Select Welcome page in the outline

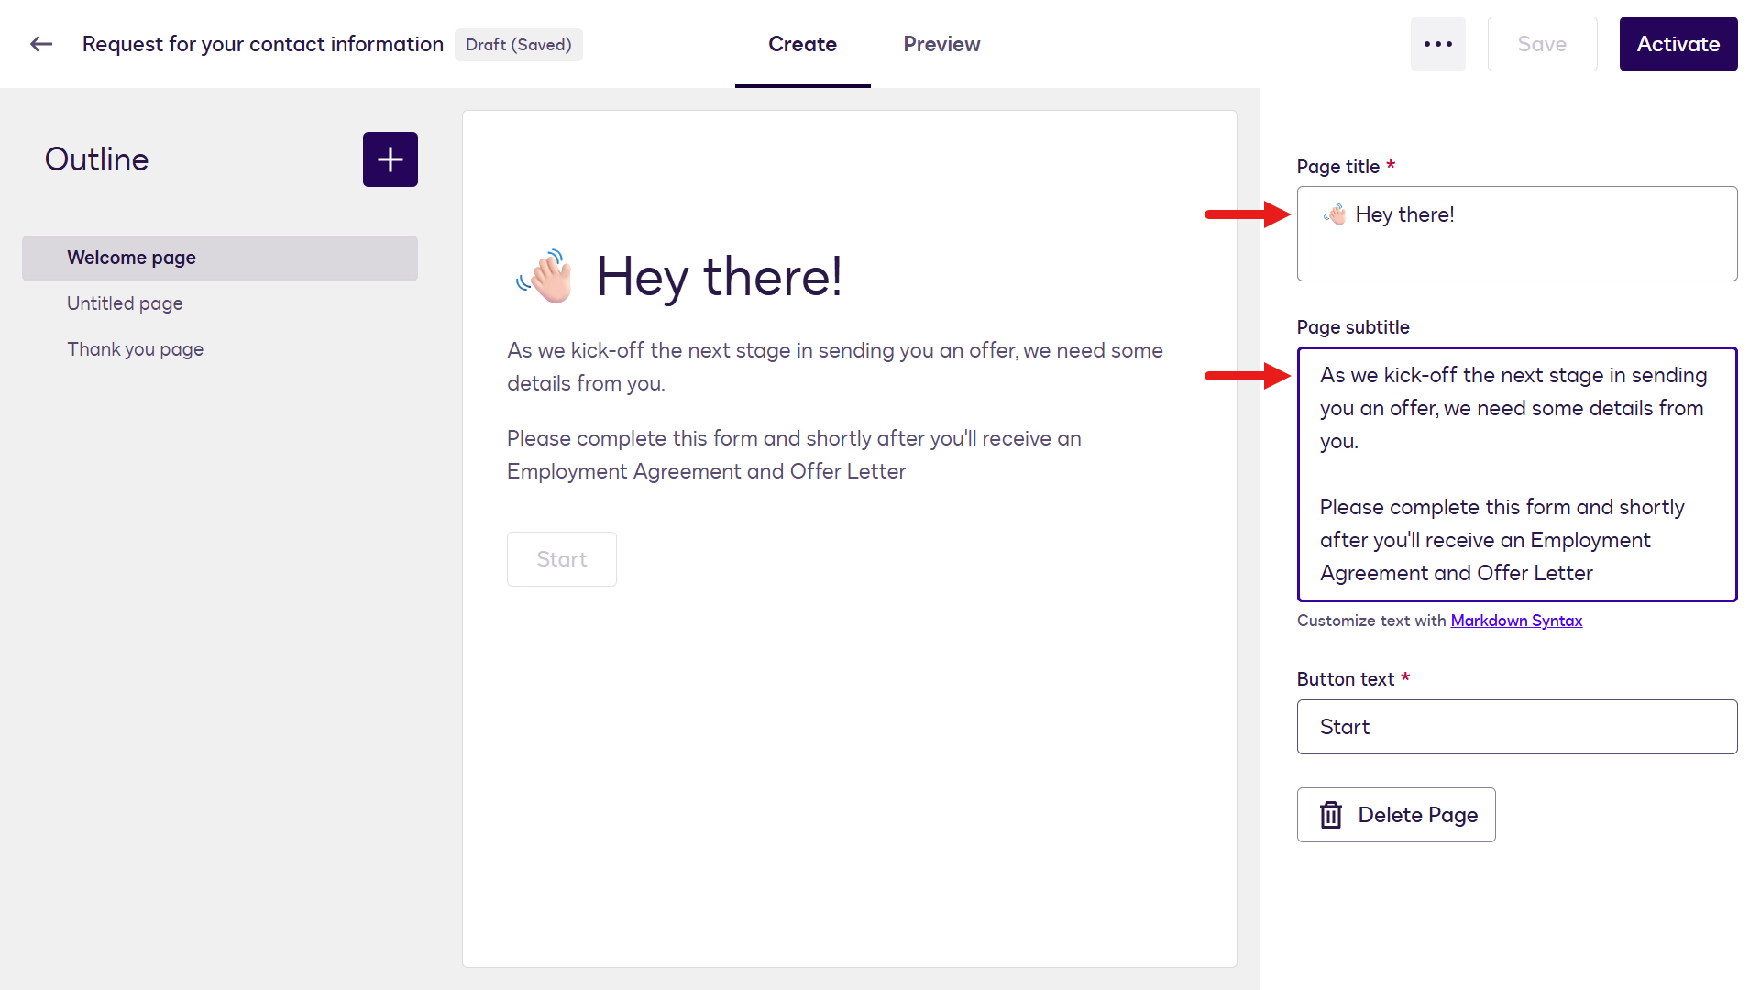pyautogui.click(x=220, y=258)
